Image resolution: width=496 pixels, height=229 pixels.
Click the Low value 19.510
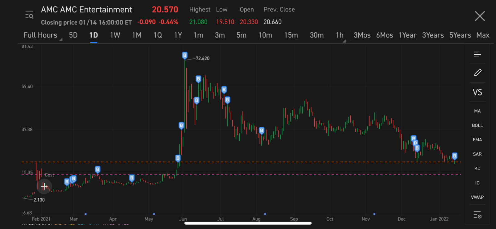pyautogui.click(x=225, y=22)
